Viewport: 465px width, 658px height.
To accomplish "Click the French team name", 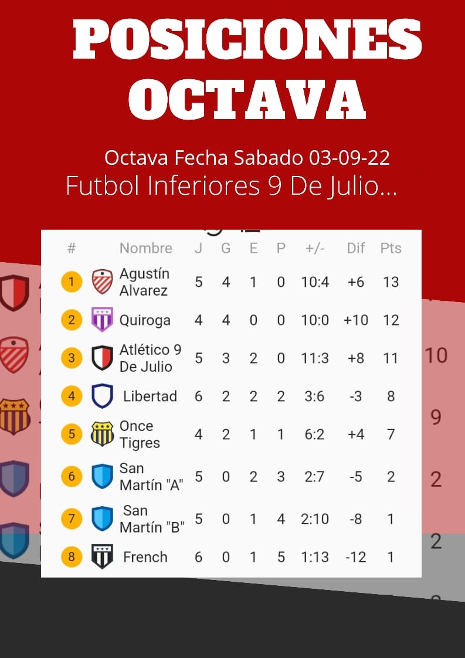I will point(145,557).
